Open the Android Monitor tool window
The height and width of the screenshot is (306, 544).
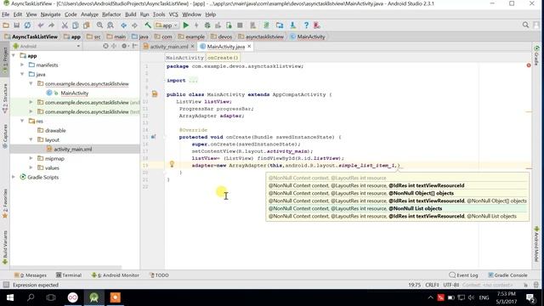pos(116,275)
